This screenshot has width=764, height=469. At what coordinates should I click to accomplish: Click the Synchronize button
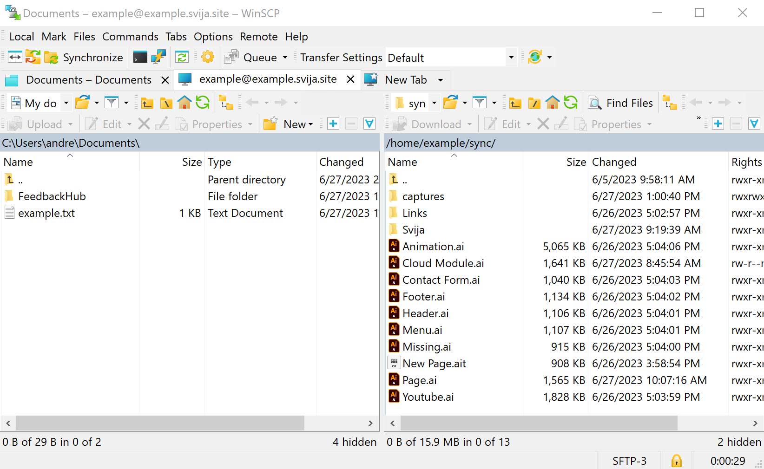pyautogui.click(x=84, y=58)
